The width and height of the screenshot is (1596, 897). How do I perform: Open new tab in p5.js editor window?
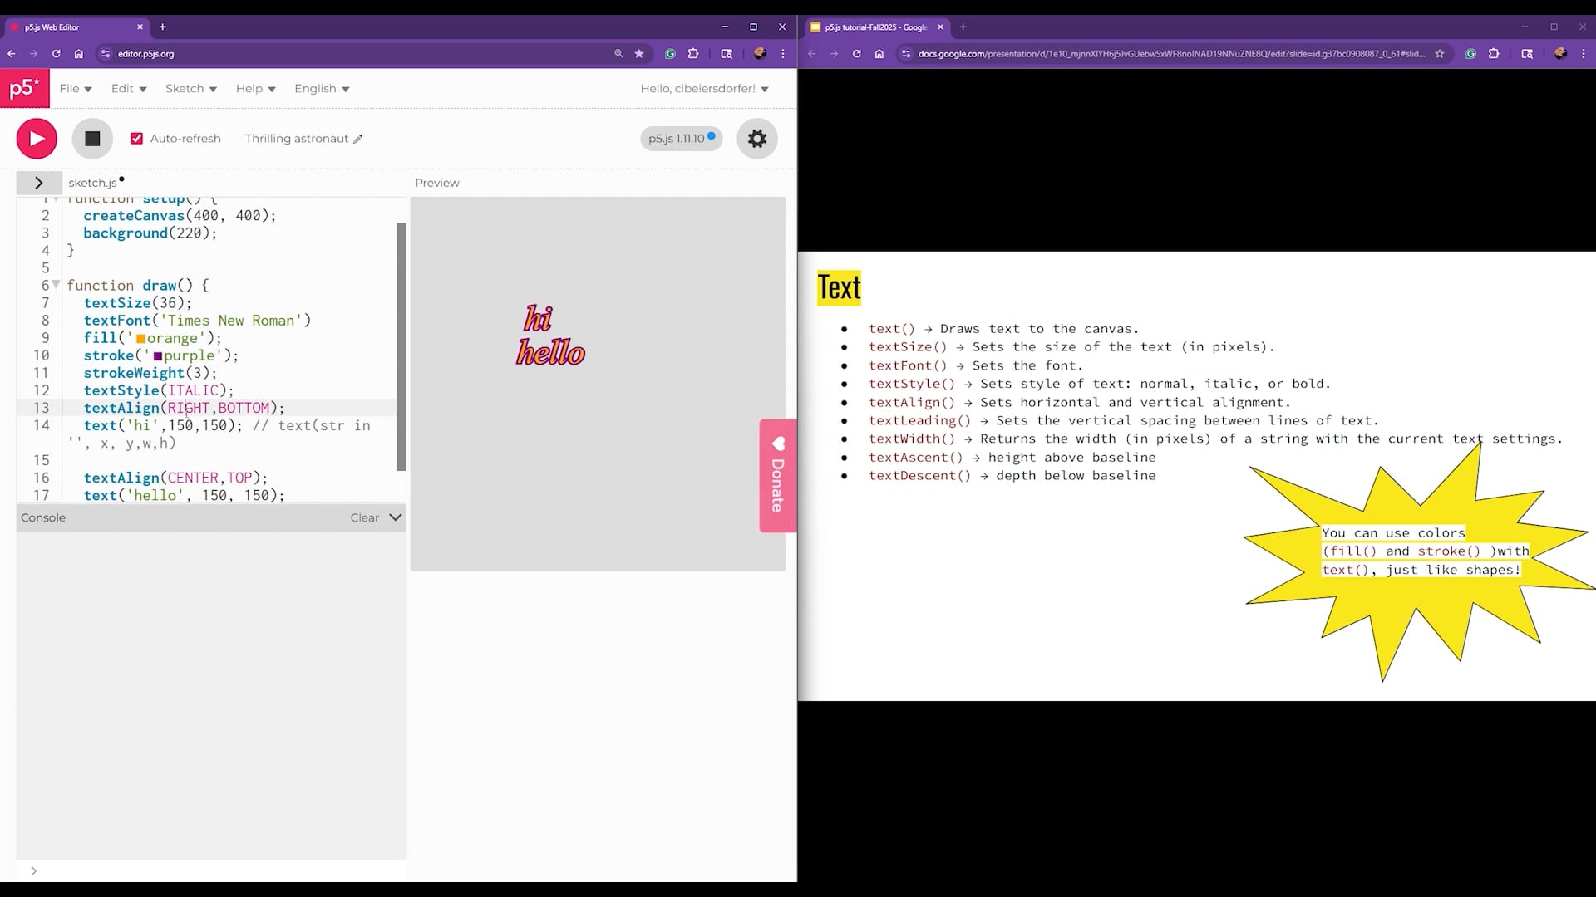point(163,27)
